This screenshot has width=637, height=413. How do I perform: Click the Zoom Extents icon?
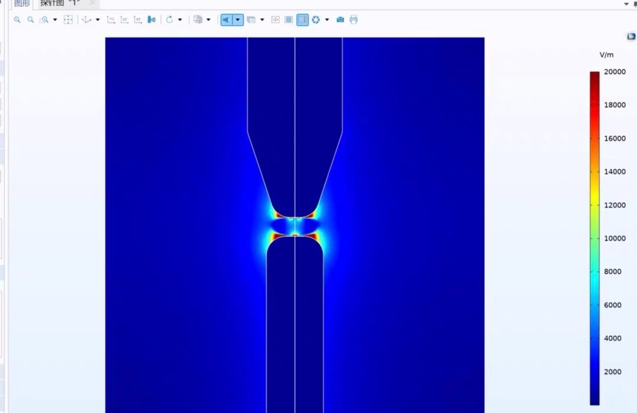pyautogui.click(x=68, y=20)
